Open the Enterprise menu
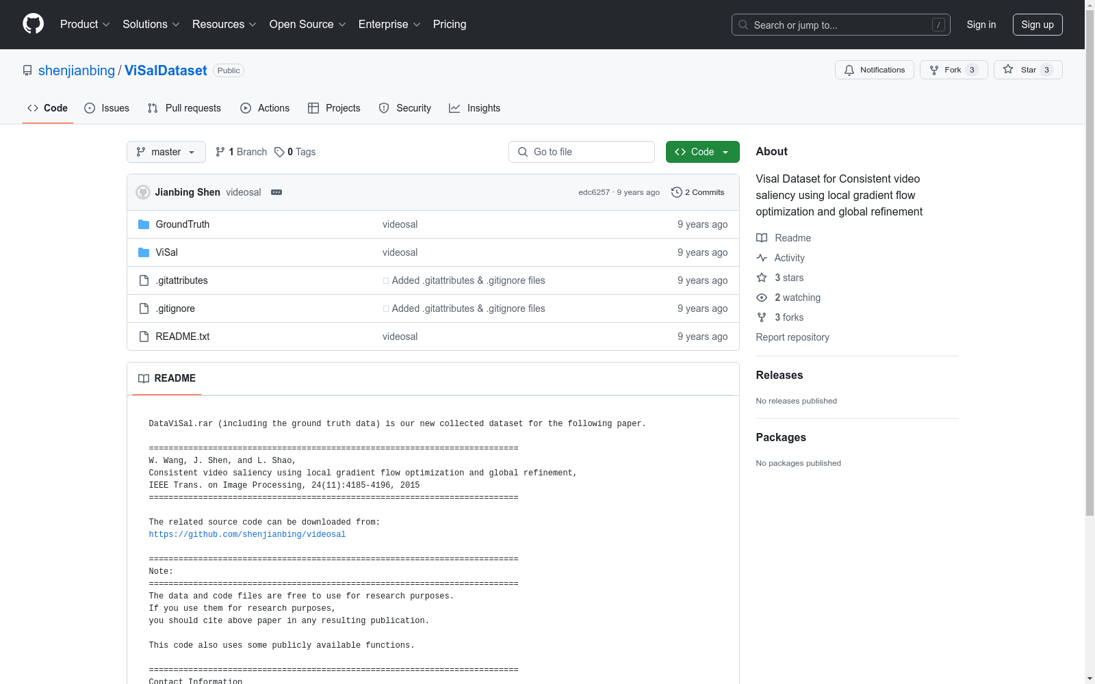Viewport: 1095px width, 684px height. [389, 24]
